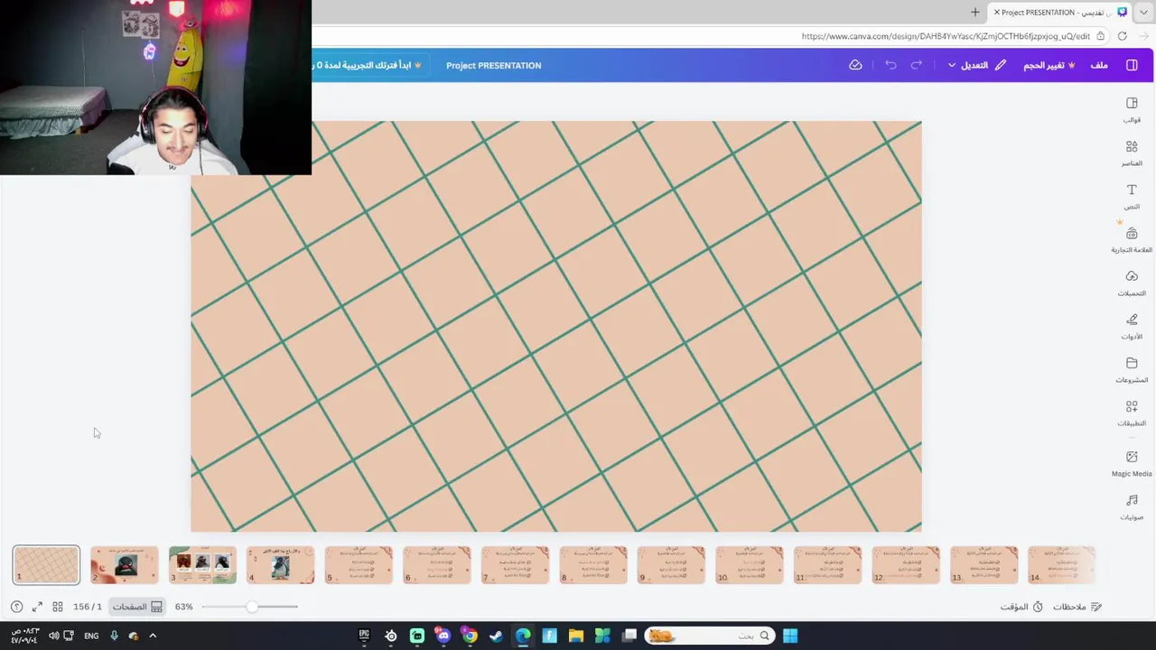Toggle the Notes (ملاحظات) panel

pyautogui.click(x=1077, y=607)
